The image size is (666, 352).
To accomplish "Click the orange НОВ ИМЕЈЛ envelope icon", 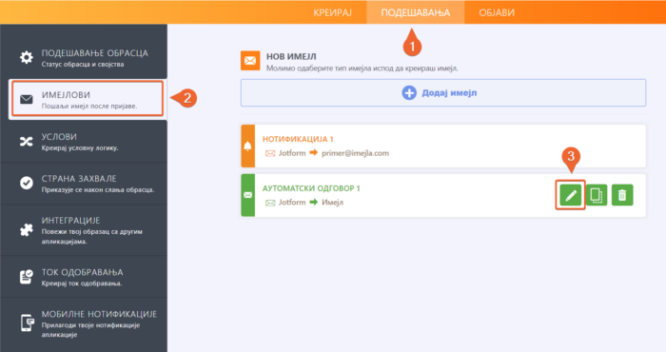I will pos(250,61).
